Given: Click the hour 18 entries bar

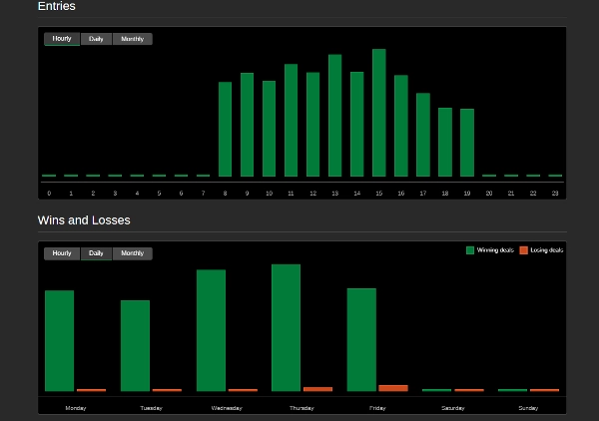Looking at the screenshot, I should click(445, 142).
